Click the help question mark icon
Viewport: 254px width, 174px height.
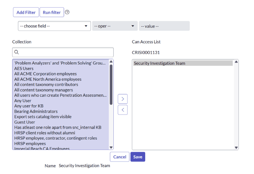[67, 12]
